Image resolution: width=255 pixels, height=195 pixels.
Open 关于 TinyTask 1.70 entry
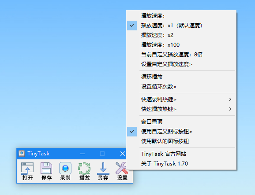(x=181, y=164)
